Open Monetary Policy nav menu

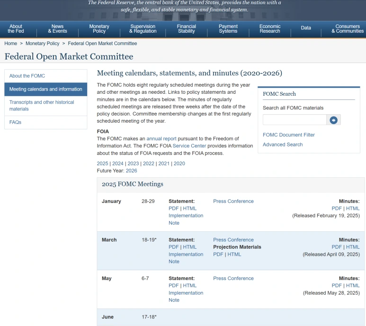[x=99, y=29]
